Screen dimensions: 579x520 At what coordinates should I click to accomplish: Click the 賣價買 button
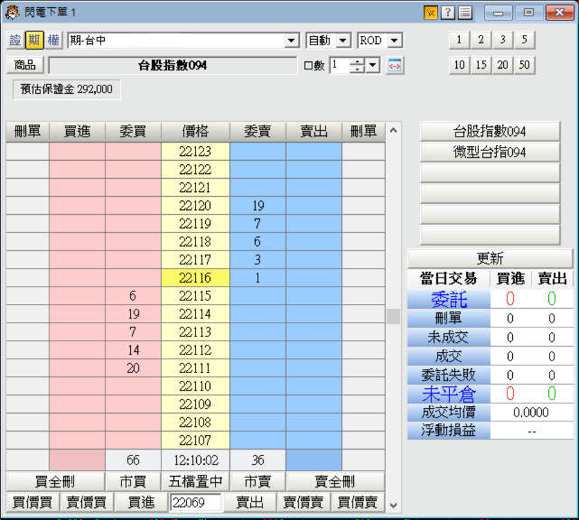coord(87,502)
